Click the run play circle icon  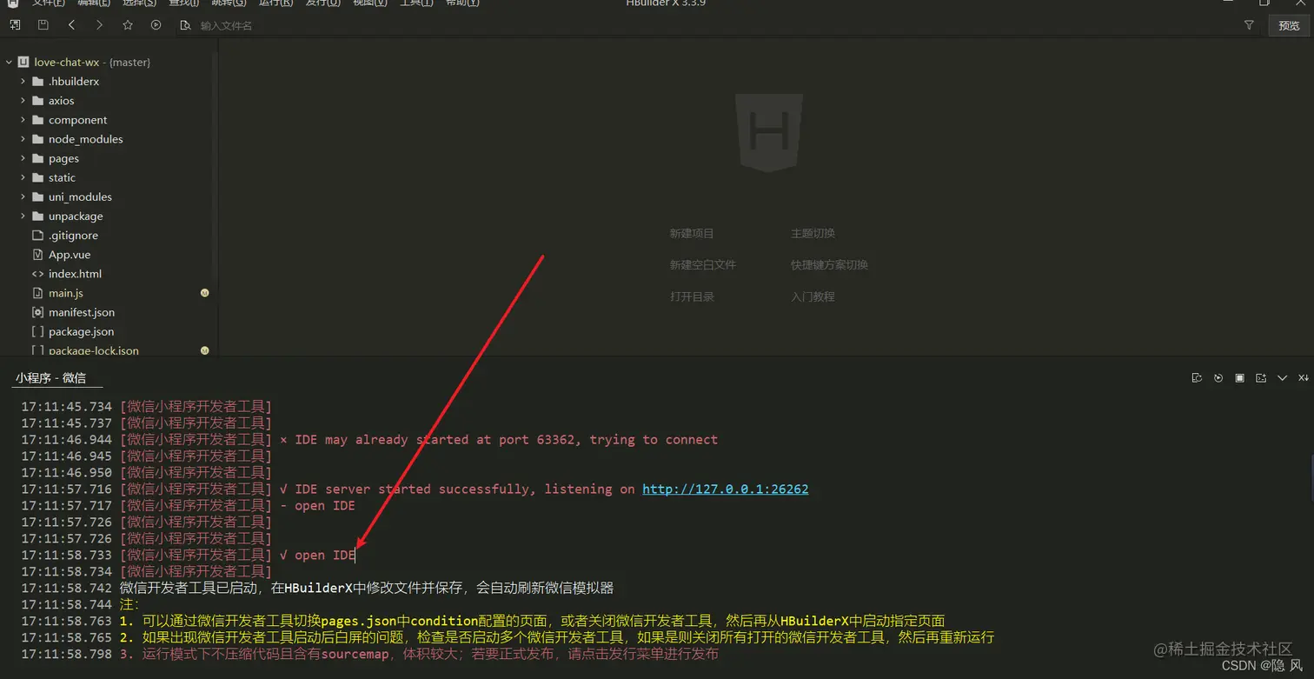(156, 25)
